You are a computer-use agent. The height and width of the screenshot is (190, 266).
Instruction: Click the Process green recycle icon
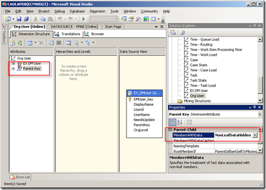point(20,43)
